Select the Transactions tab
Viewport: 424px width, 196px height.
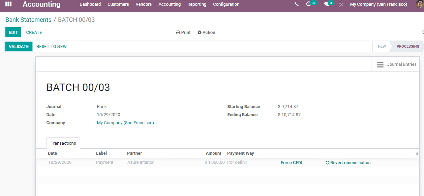coord(63,143)
